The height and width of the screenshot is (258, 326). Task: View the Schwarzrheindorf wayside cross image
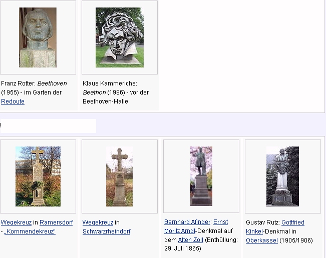tap(119, 176)
